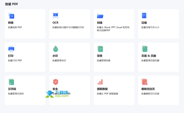Open the 创建 card title
Image resolution: width=184 pixels, height=113 pixels.
pos(100,23)
